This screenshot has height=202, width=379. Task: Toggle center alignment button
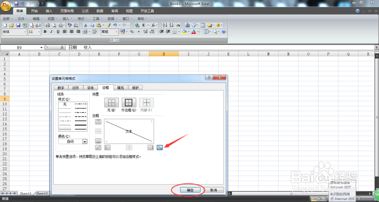coord(71,32)
